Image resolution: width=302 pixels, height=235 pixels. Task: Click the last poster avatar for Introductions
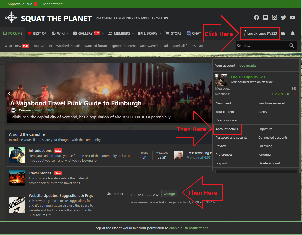[x=178, y=155]
